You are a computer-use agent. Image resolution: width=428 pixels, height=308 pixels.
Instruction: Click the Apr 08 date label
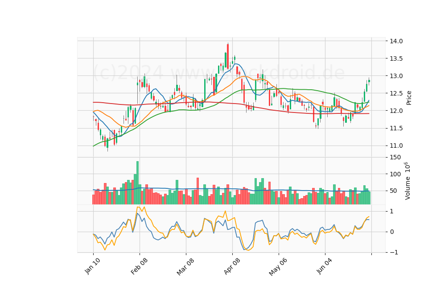pos(232,266)
